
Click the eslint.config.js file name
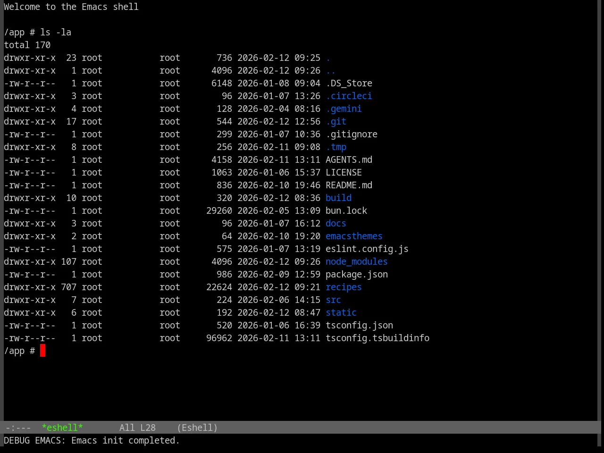tap(367, 249)
